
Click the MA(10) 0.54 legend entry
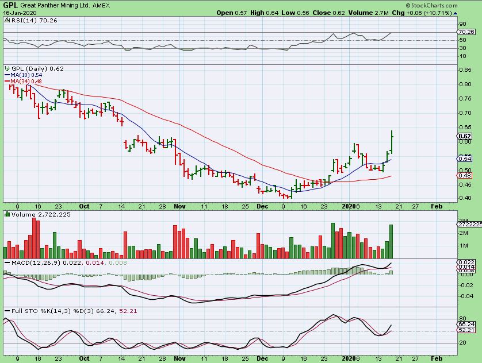(x=24, y=75)
